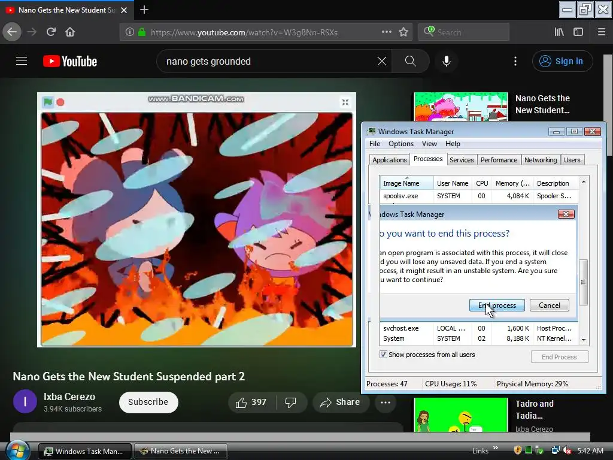Clear the YouTube search query with X
This screenshot has height=460, width=613.
(381, 61)
